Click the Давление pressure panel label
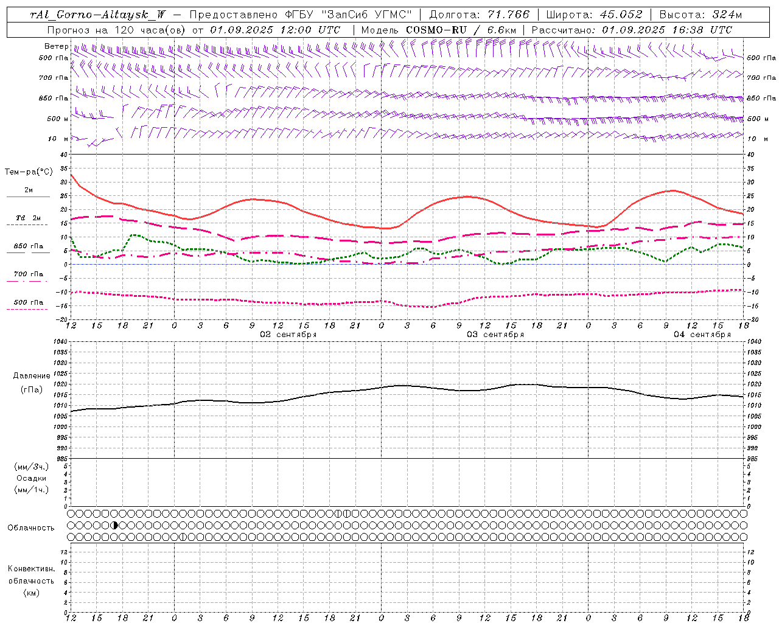Screen dimensions: 779x623 [32, 376]
